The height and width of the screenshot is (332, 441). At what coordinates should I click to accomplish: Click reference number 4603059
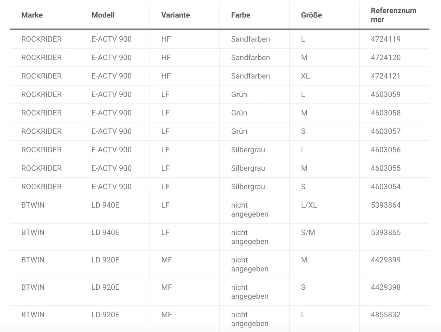[386, 95]
